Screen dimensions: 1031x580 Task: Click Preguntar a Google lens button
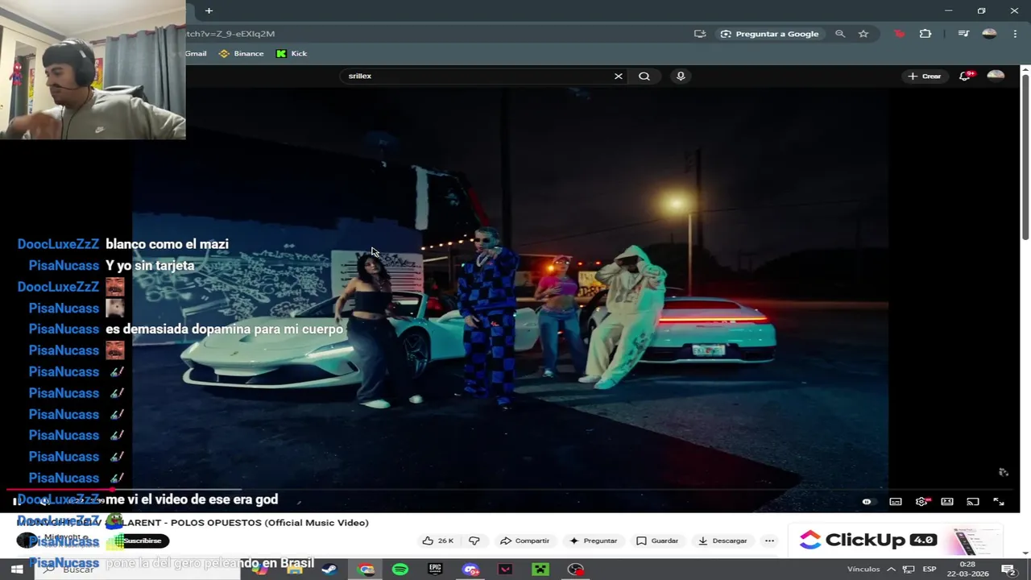click(769, 34)
